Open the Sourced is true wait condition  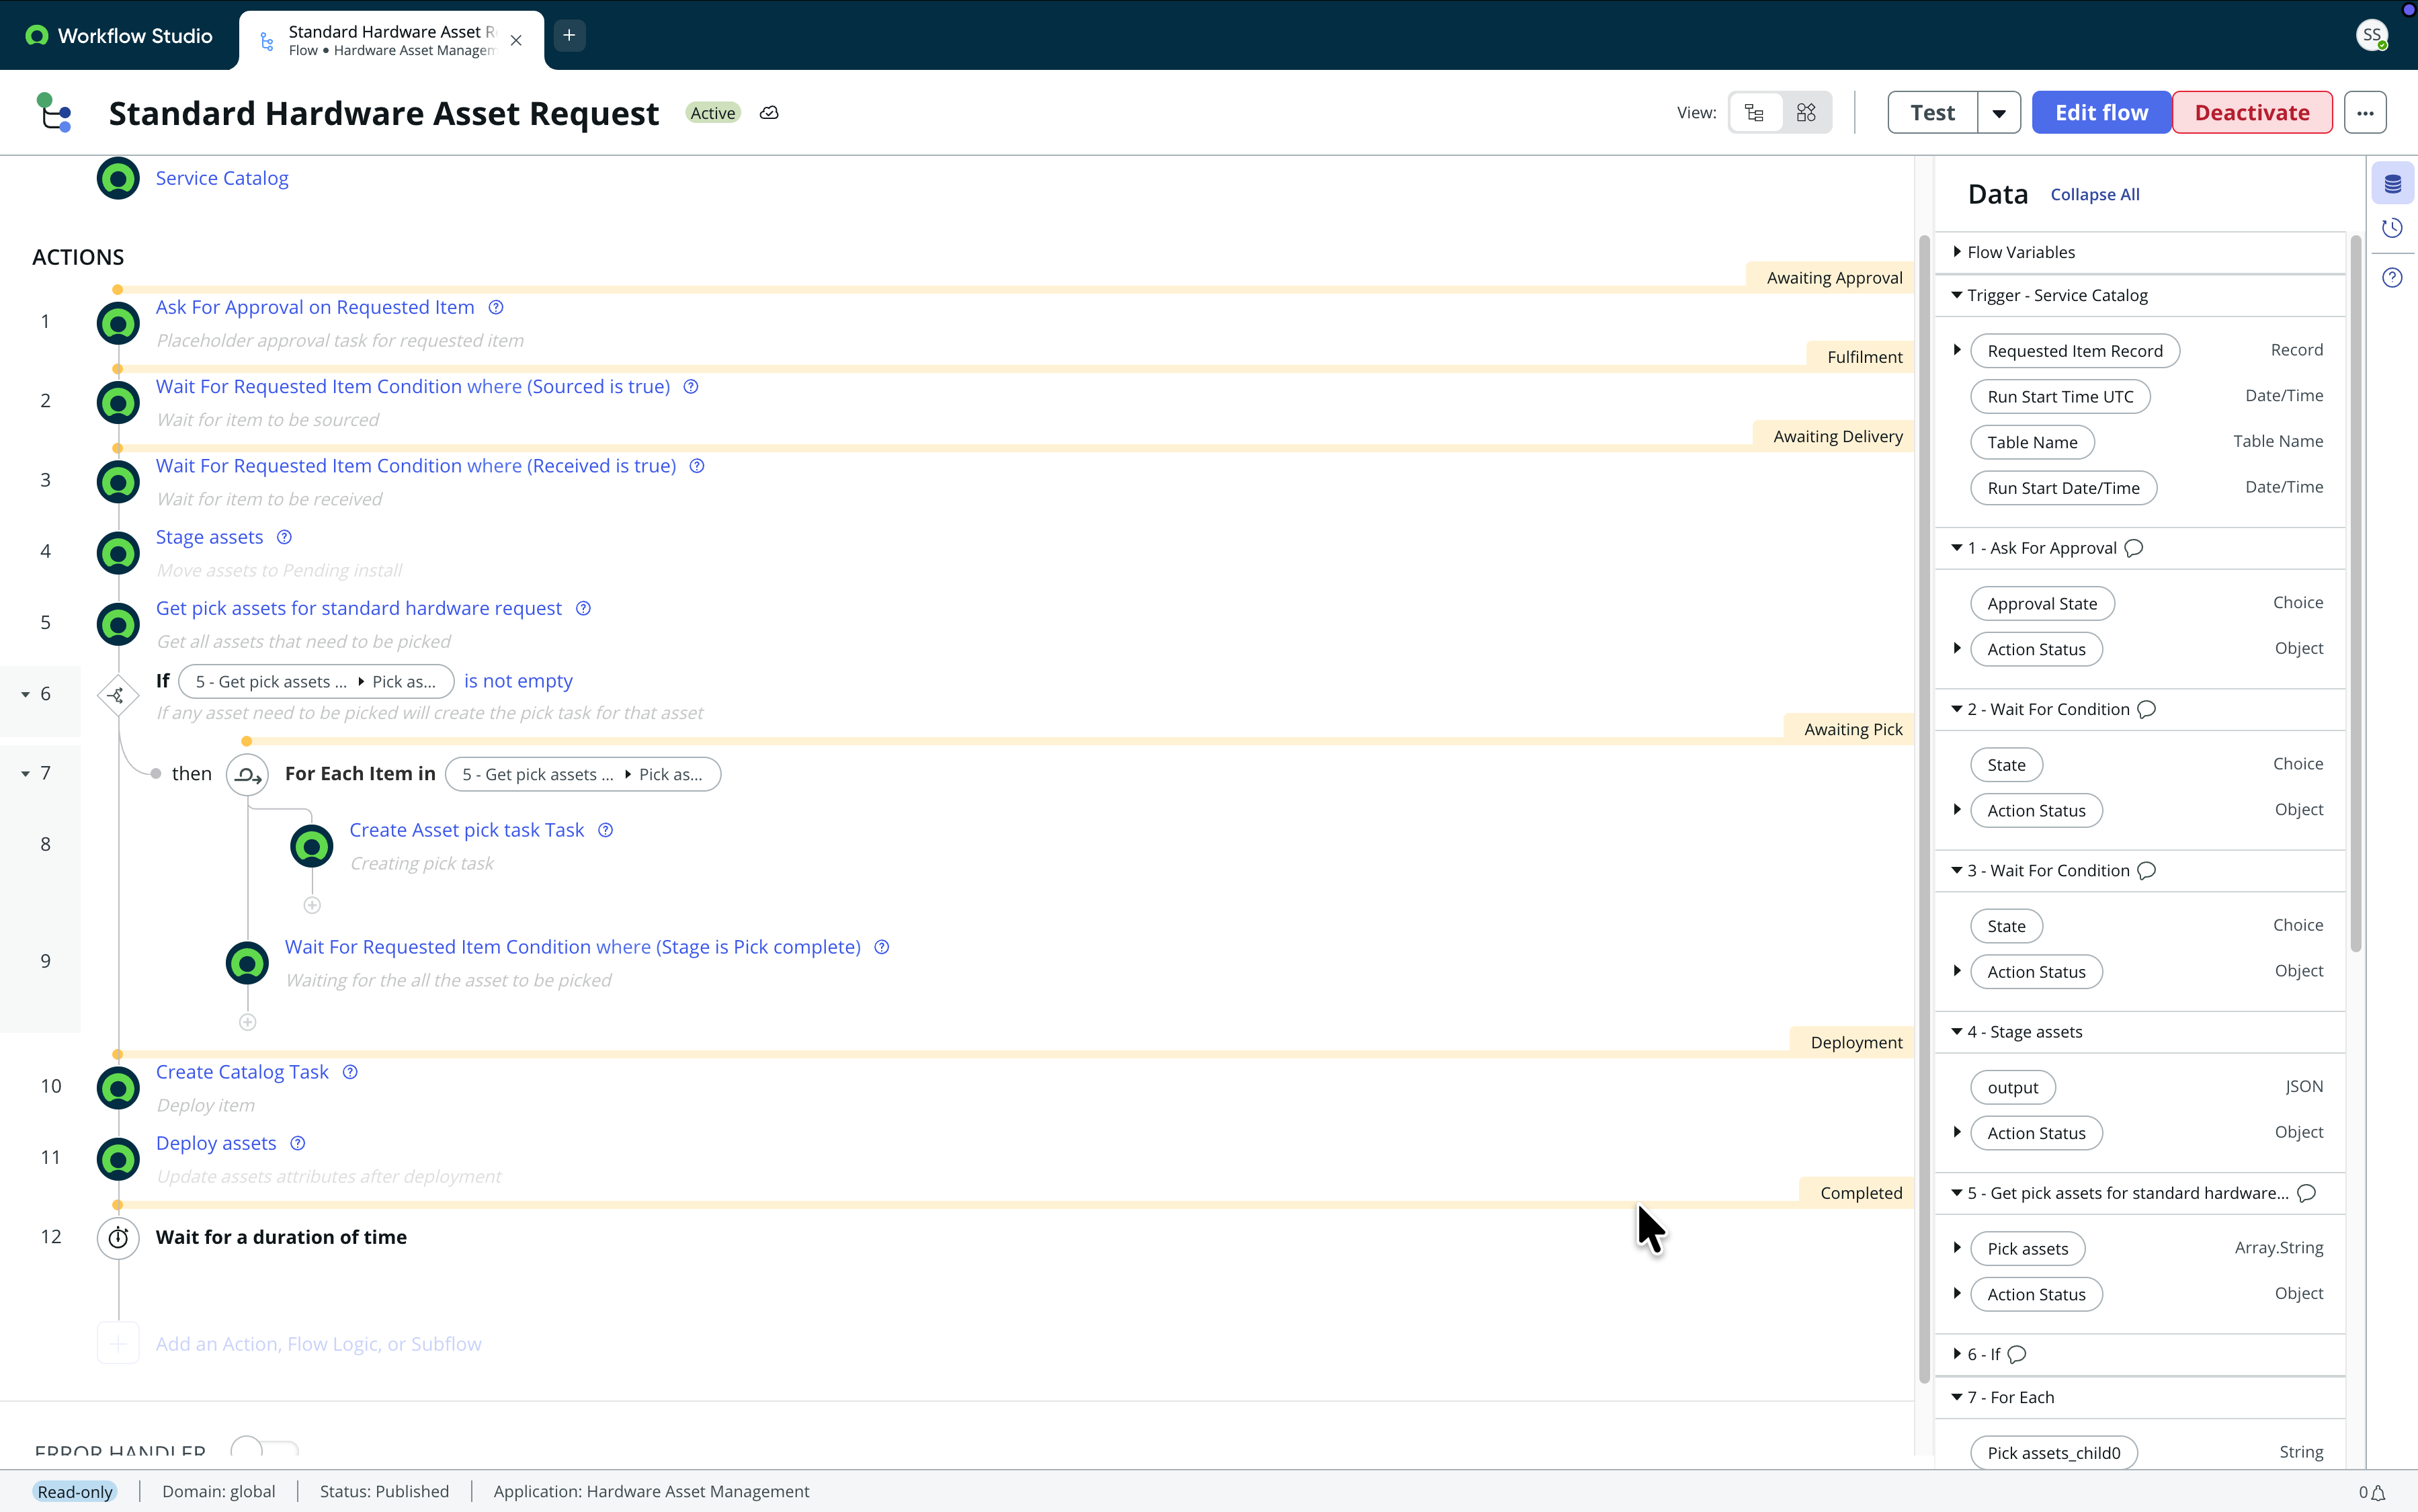413,386
